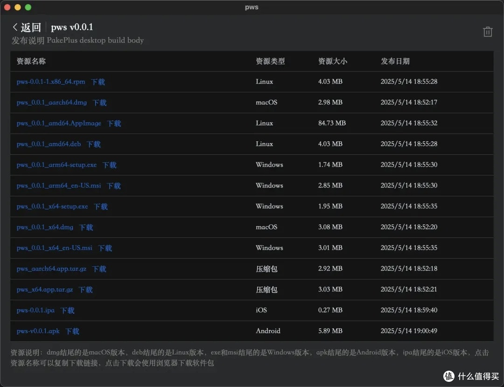This screenshot has width=504, height=387.
Task: Maximize the pws window with green button
Action: coord(28,7)
